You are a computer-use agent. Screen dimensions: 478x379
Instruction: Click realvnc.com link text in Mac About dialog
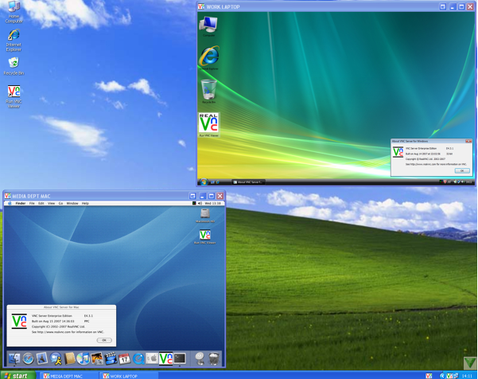[x=54, y=332]
